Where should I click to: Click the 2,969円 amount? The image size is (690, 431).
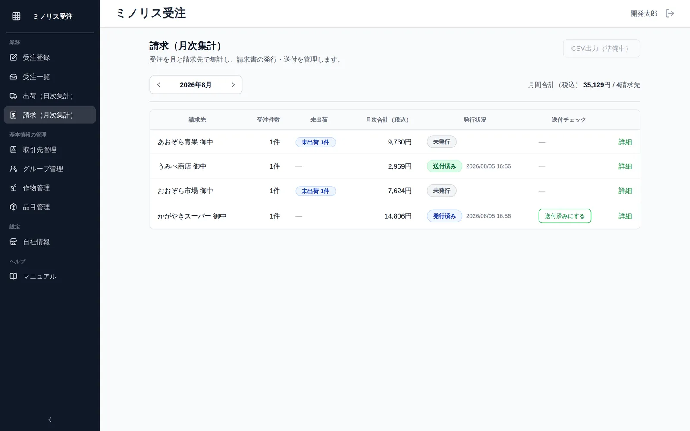(x=399, y=166)
